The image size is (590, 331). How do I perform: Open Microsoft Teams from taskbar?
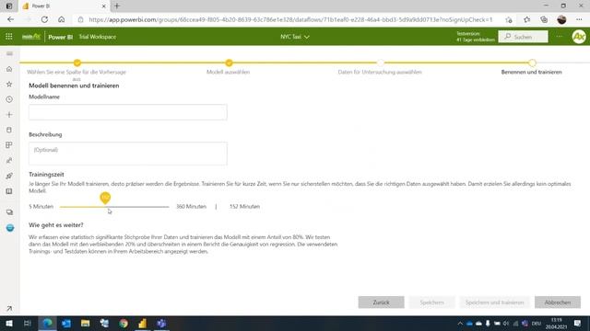pyautogui.click(x=161, y=323)
